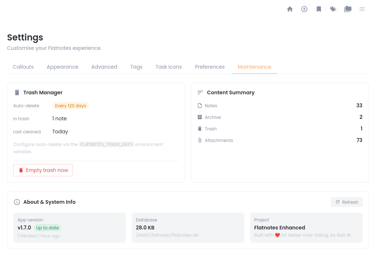Click Empty trash now button
The width and height of the screenshot is (376, 254).
(43, 170)
